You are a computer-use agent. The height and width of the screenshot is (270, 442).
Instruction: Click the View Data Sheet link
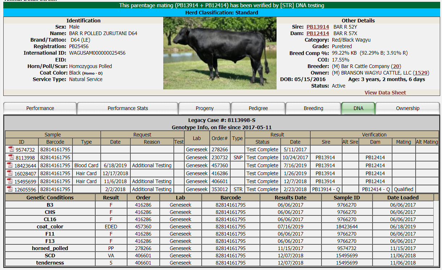385,93
